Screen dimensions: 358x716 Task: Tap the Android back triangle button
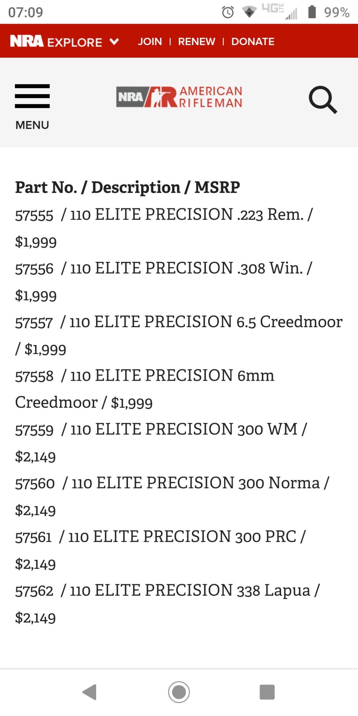click(89, 692)
